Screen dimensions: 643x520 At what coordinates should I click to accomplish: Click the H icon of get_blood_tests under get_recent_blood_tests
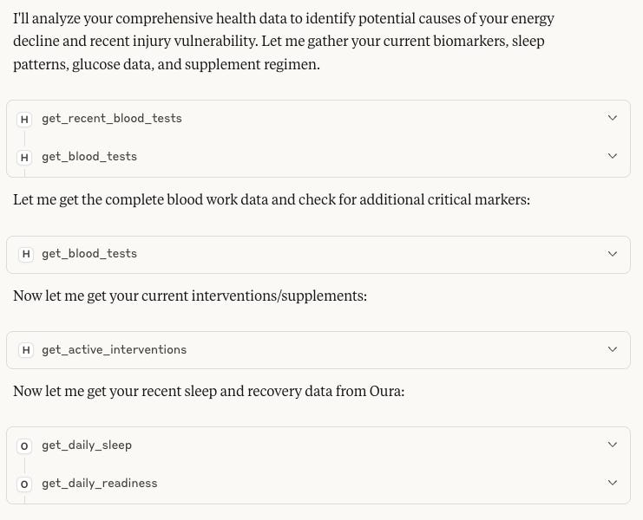[x=24, y=157]
